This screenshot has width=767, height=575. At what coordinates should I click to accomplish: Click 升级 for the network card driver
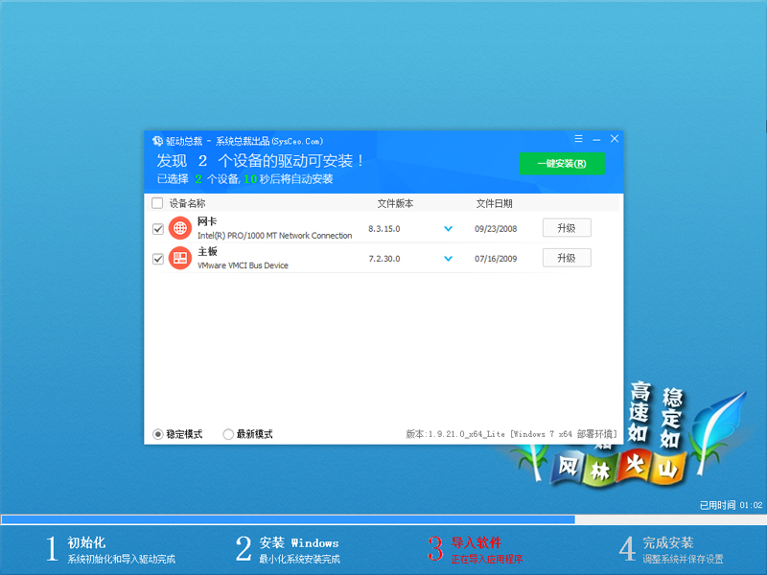567,228
